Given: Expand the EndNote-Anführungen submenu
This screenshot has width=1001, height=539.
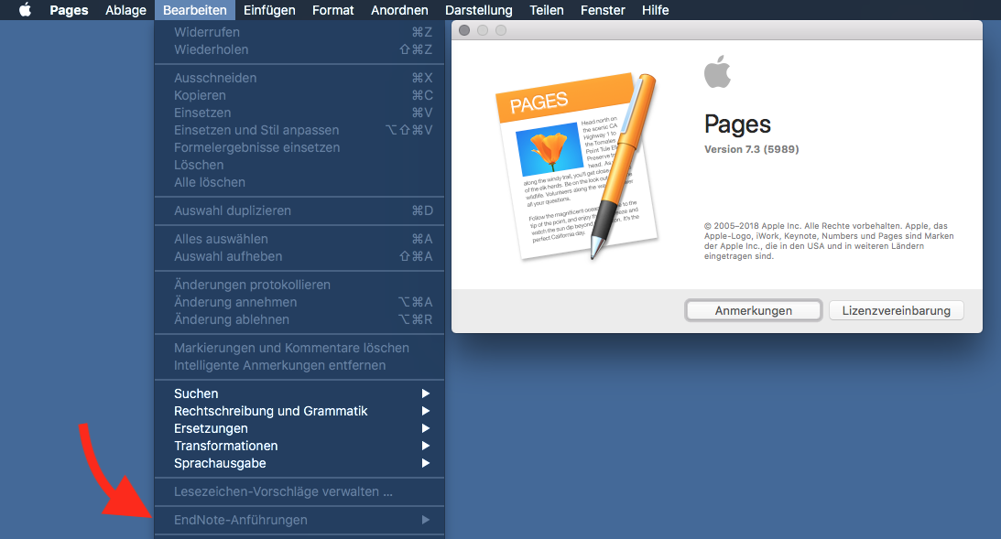Looking at the screenshot, I should (299, 520).
